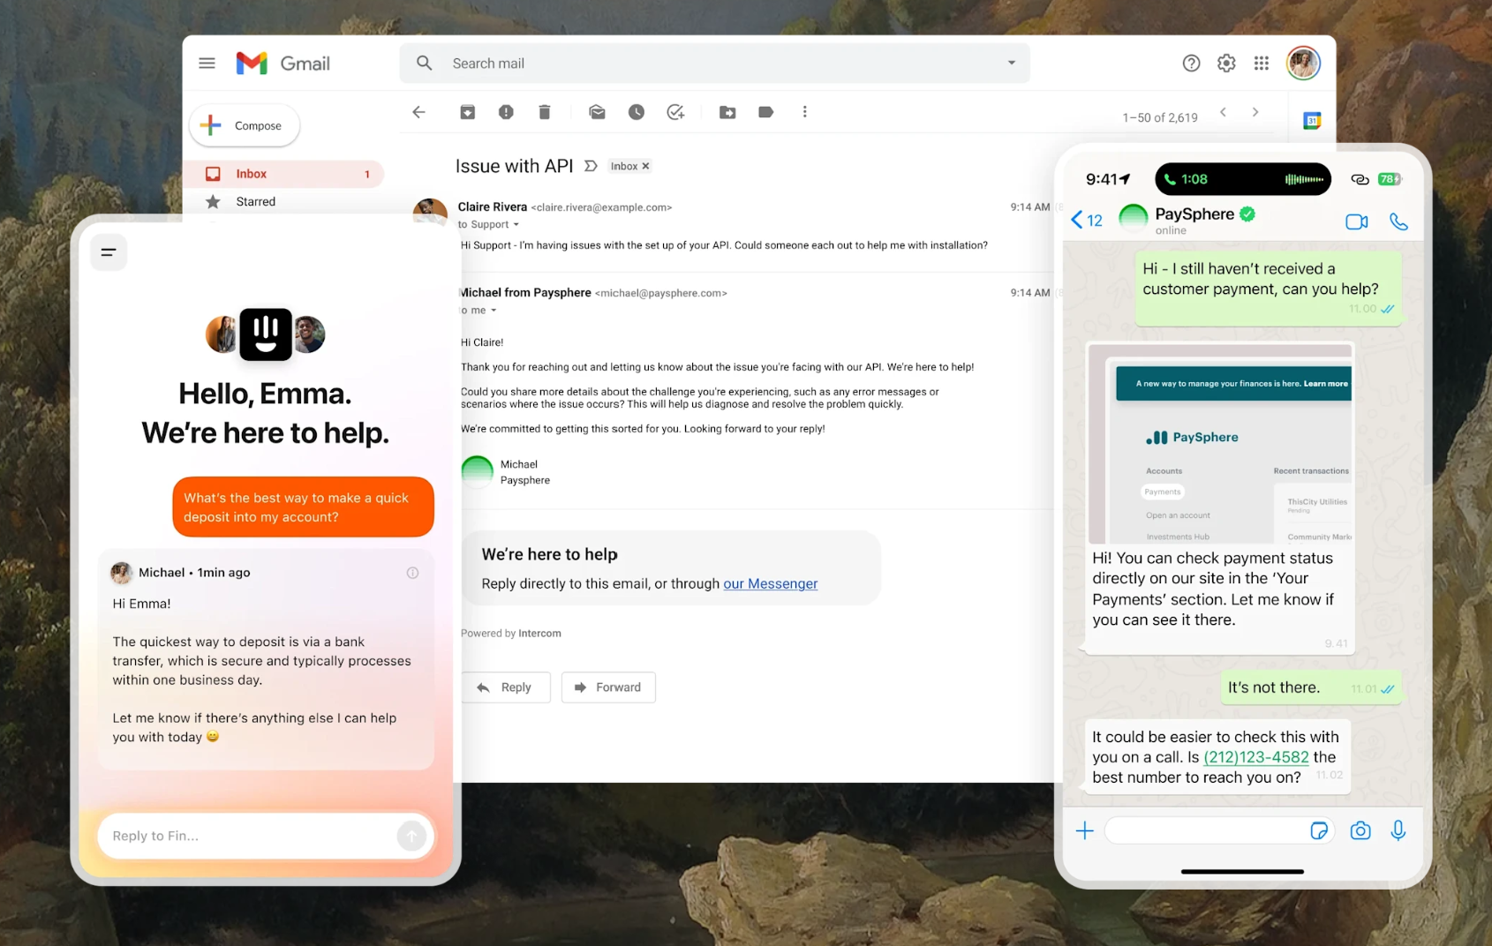Toggle the Gmail main menu hamburger
The width and height of the screenshot is (1492, 946).
coord(207,64)
